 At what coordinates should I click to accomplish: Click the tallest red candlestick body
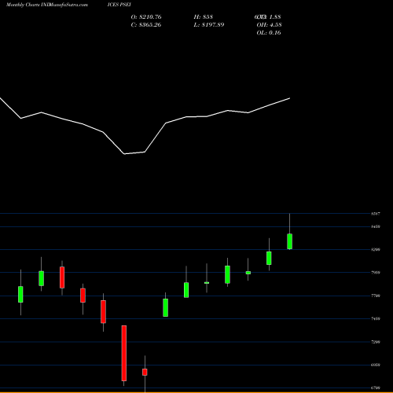point(124,353)
